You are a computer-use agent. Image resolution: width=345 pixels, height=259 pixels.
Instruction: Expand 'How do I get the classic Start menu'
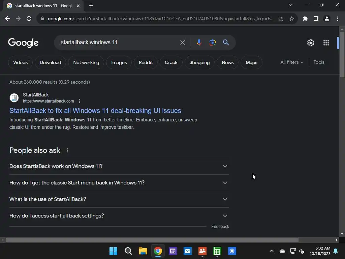[x=119, y=183]
